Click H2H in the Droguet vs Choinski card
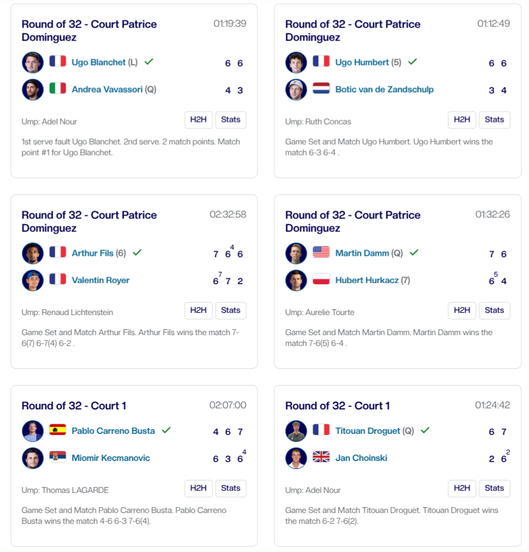This screenshot has width=529, height=552. 462,488
